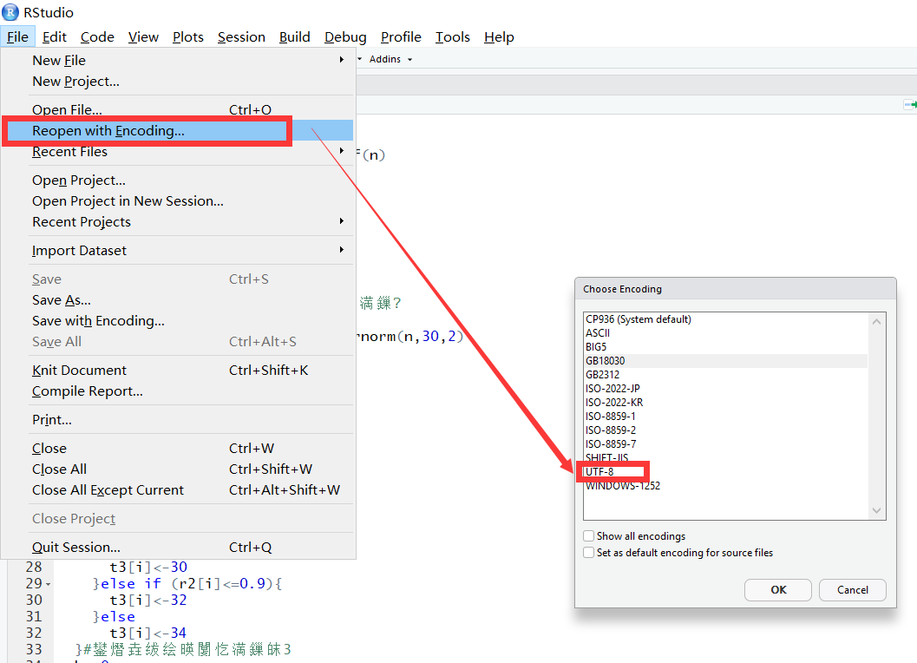Select ISO-2022-KR encoding
This screenshot has height=663, width=917.
(x=725, y=403)
